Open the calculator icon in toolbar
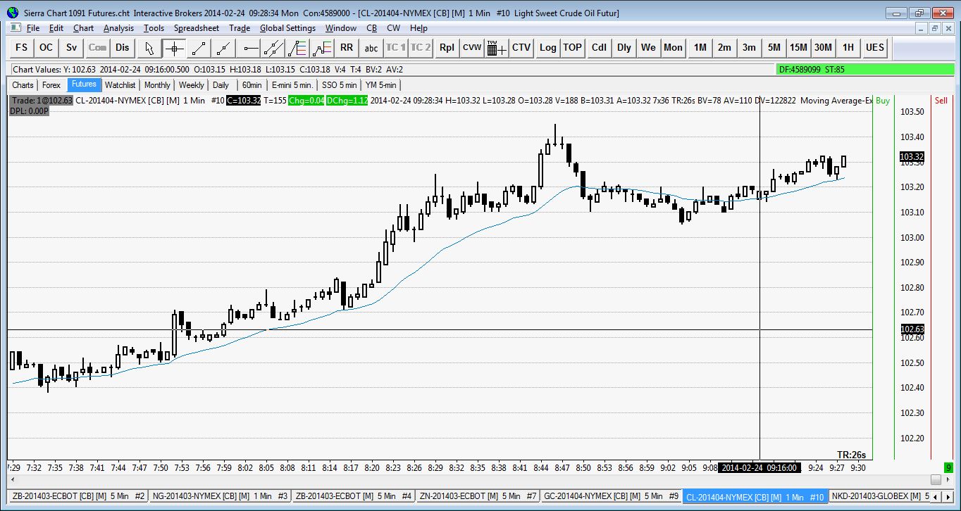961x511 pixels. (497, 48)
